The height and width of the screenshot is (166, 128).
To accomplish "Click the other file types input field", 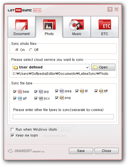I will pyautogui.click(x=63, y=117).
